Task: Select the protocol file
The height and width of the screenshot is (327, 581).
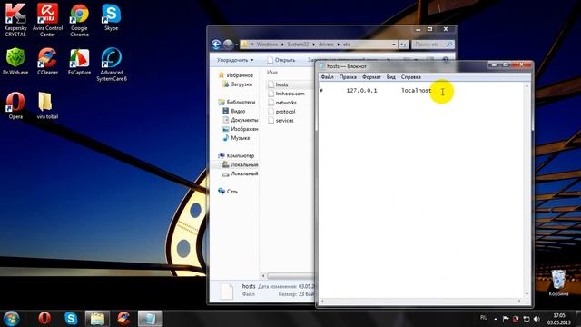Action: pos(281,111)
